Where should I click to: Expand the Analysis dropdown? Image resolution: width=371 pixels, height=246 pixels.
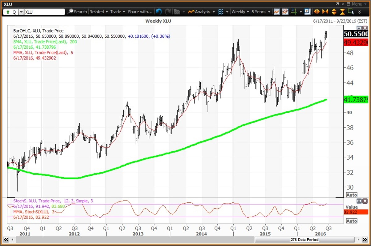[x=201, y=12]
